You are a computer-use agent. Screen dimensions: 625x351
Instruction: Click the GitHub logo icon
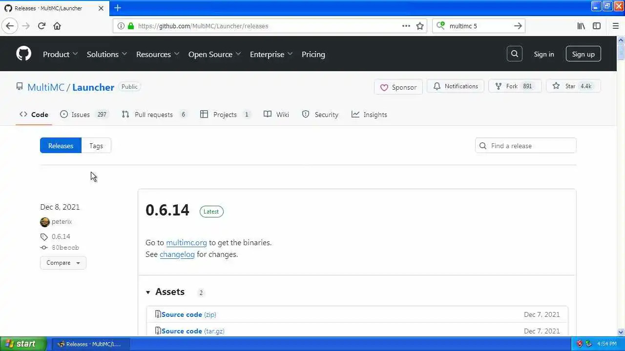pyautogui.click(x=23, y=54)
